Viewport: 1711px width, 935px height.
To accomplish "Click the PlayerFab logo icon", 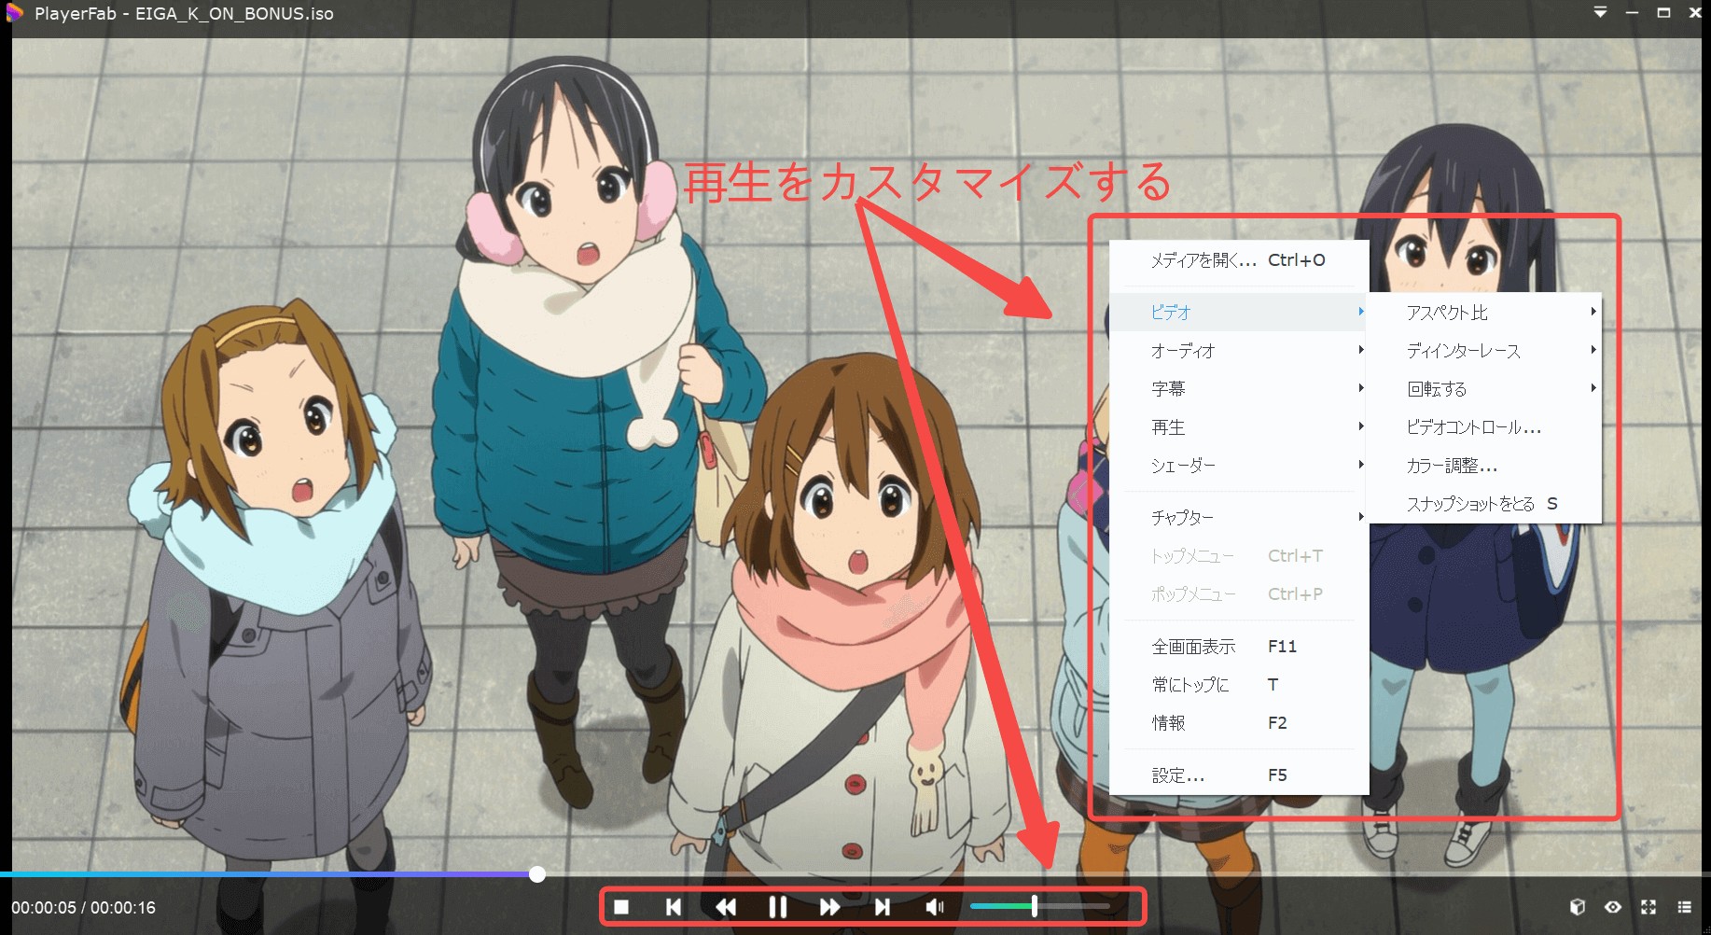I will pos(14,13).
